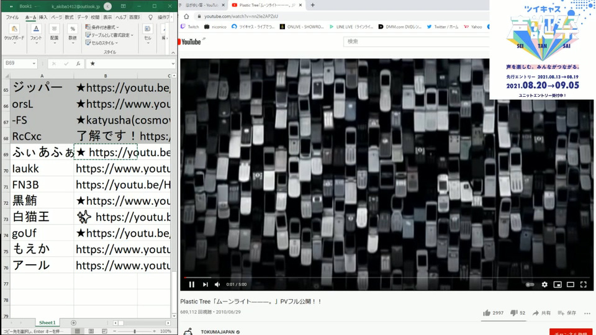The width and height of the screenshot is (596, 335).
Task: Click the browser home icon
Action: [186, 16]
